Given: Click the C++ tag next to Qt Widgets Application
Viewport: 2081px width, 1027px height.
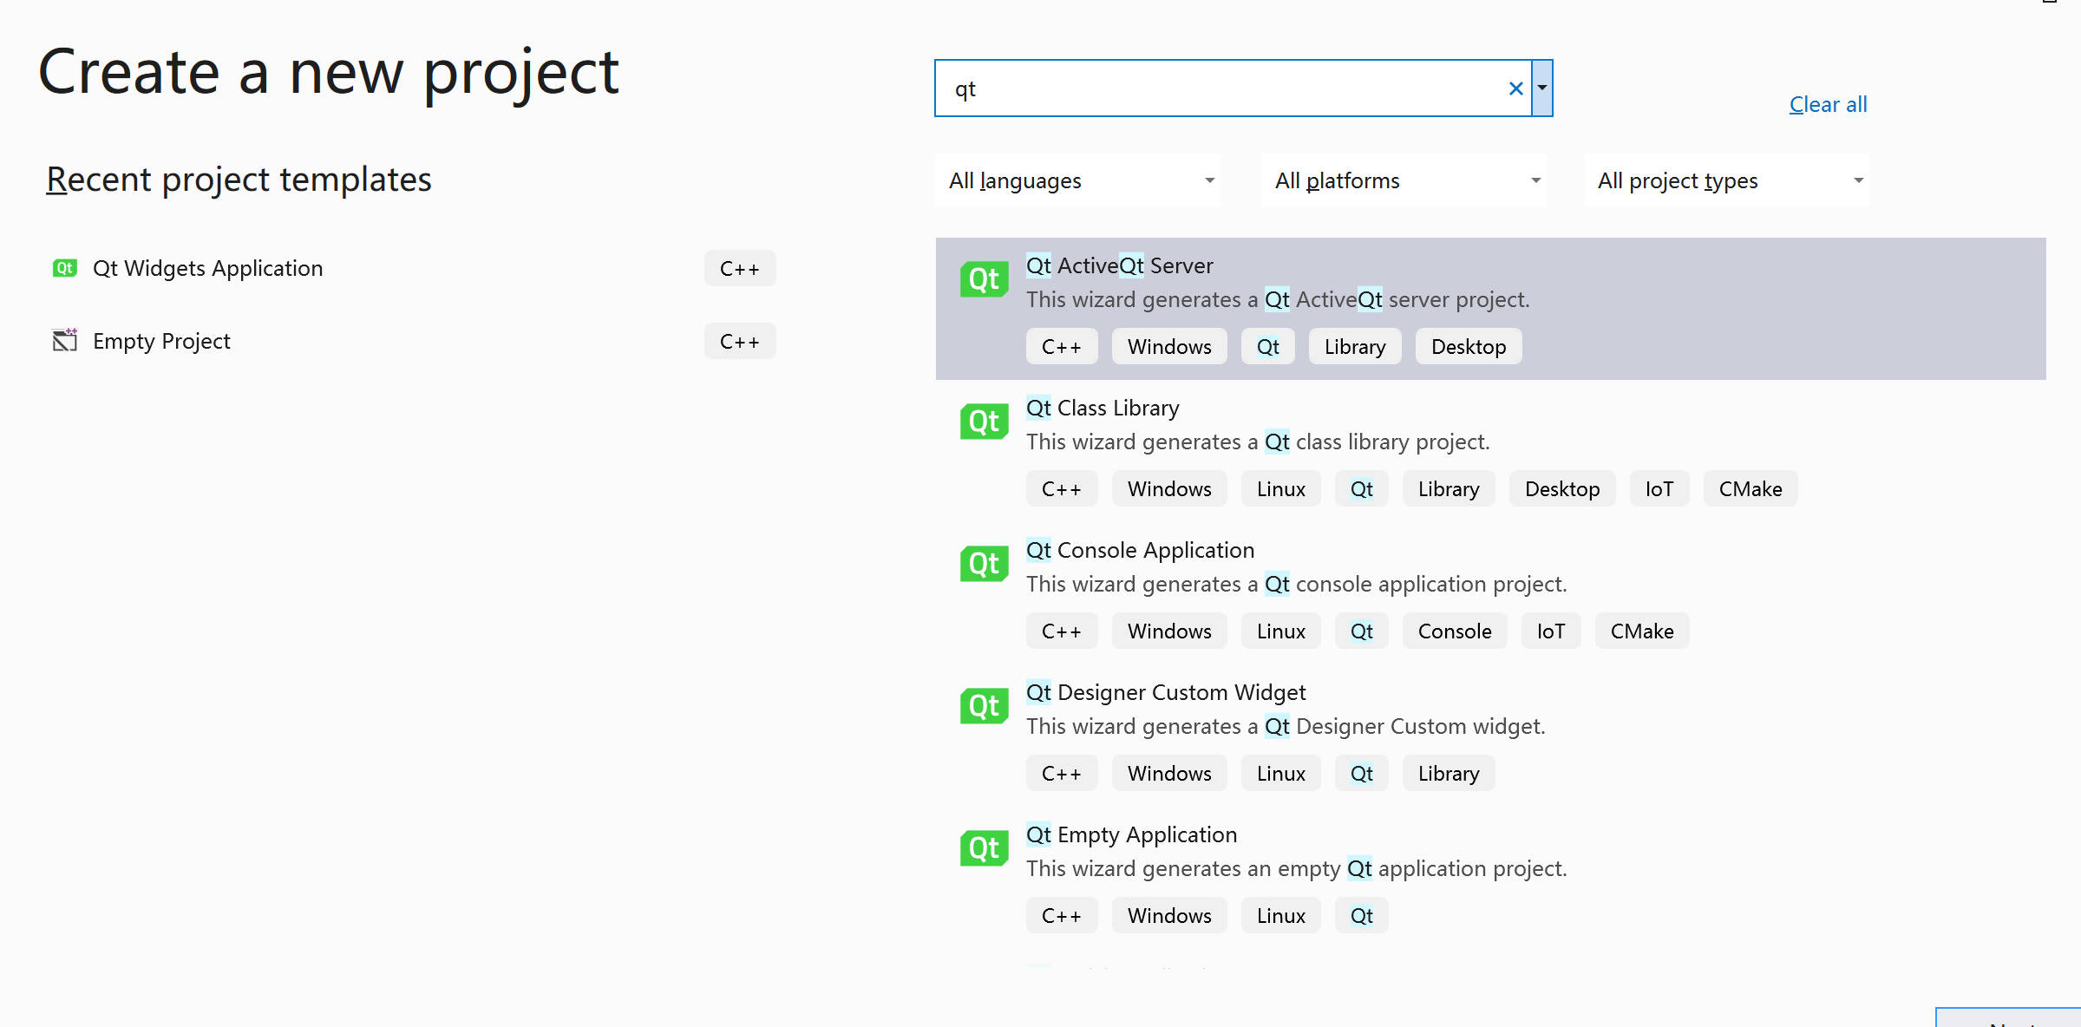Looking at the screenshot, I should (x=739, y=268).
